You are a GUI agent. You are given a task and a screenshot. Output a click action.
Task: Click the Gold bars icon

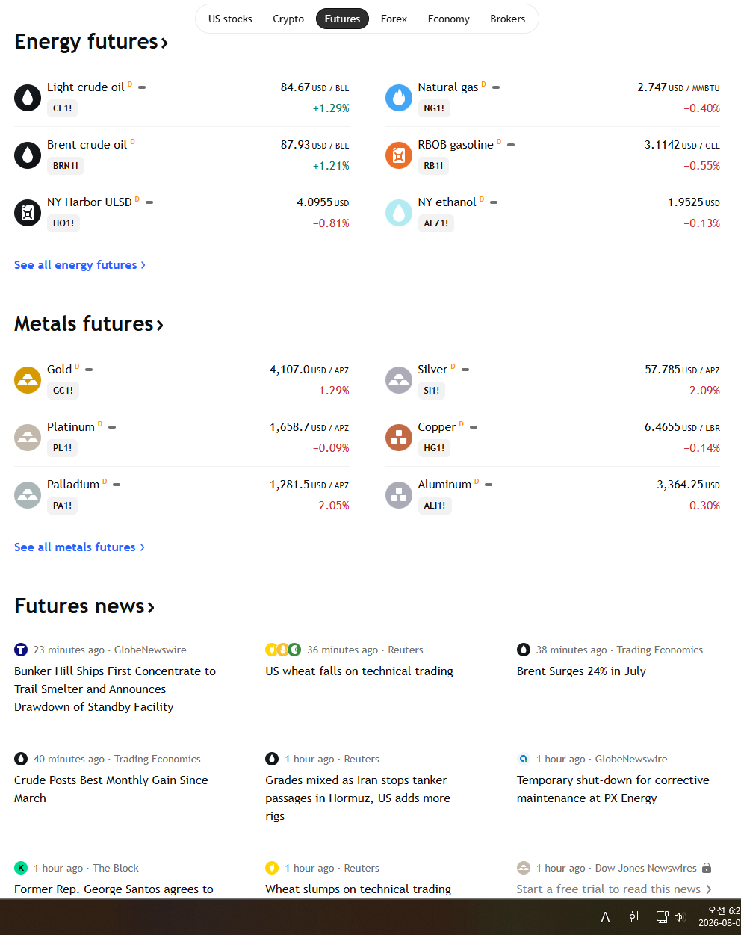click(28, 380)
